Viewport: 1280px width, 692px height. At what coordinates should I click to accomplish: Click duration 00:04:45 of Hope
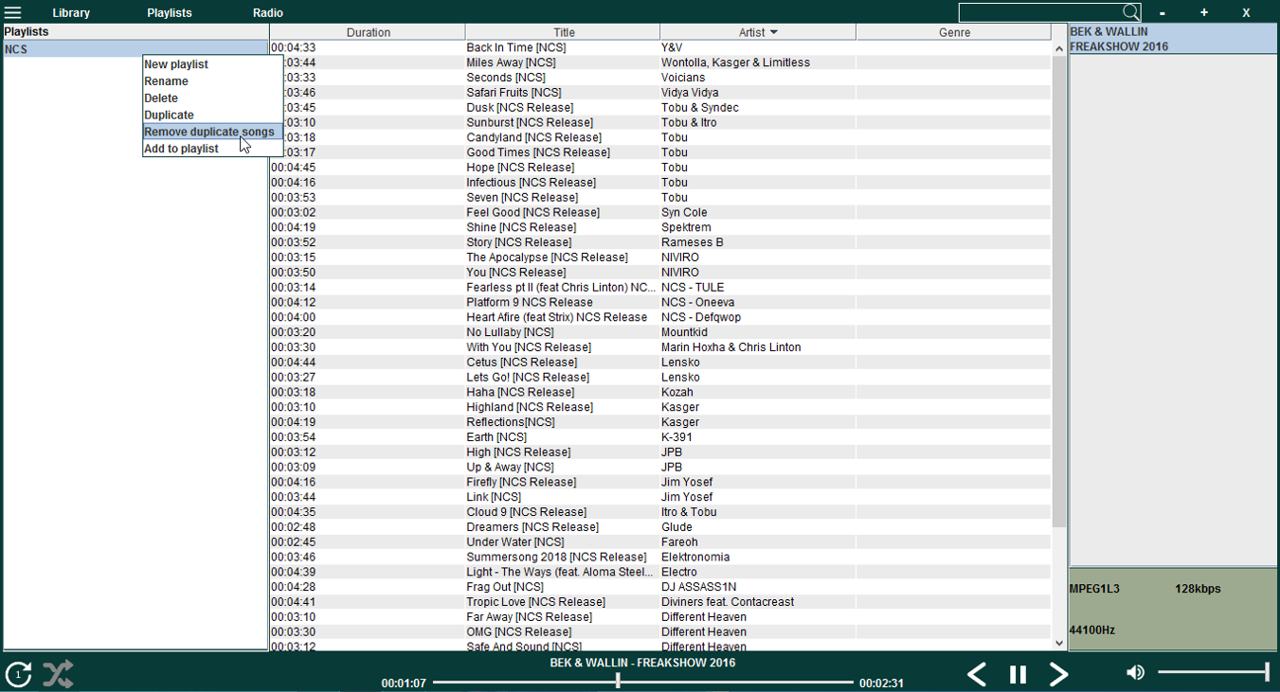pyautogui.click(x=294, y=168)
